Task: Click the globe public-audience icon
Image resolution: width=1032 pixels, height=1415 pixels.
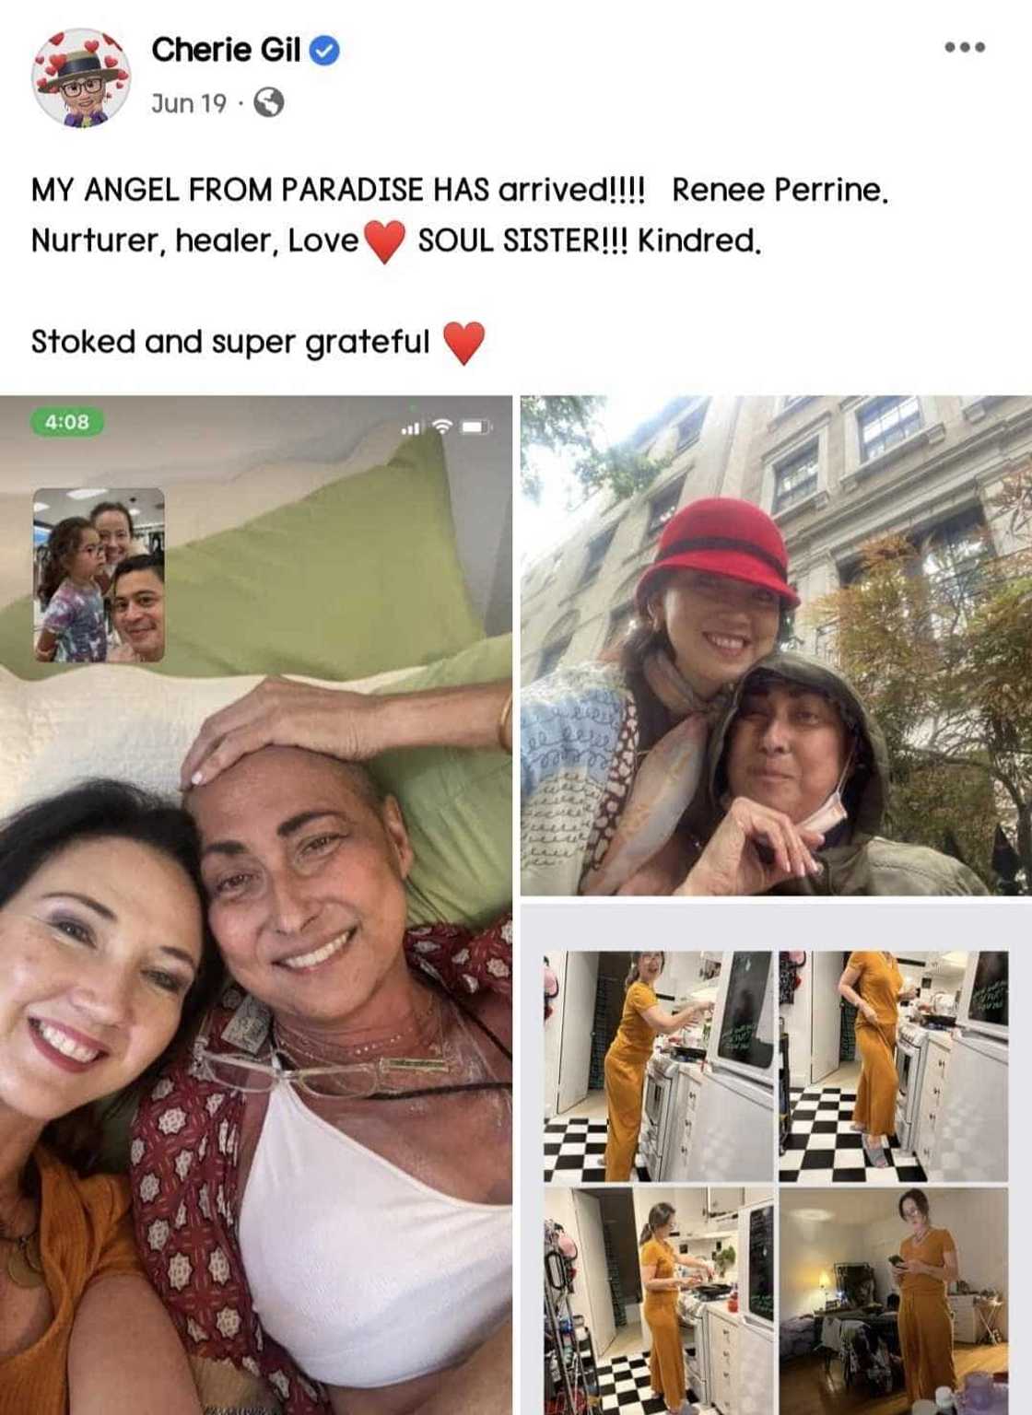Action: (268, 102)
